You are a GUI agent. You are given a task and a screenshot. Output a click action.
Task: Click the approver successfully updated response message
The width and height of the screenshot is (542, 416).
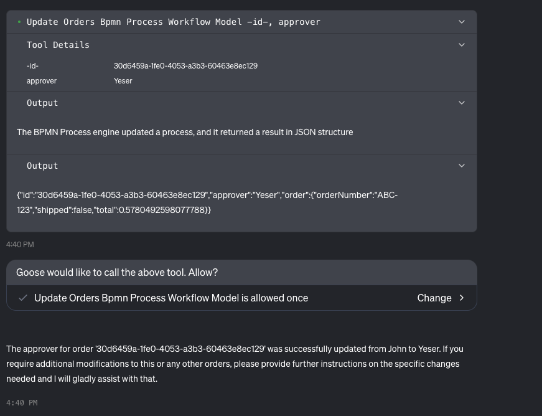(235, 364)
